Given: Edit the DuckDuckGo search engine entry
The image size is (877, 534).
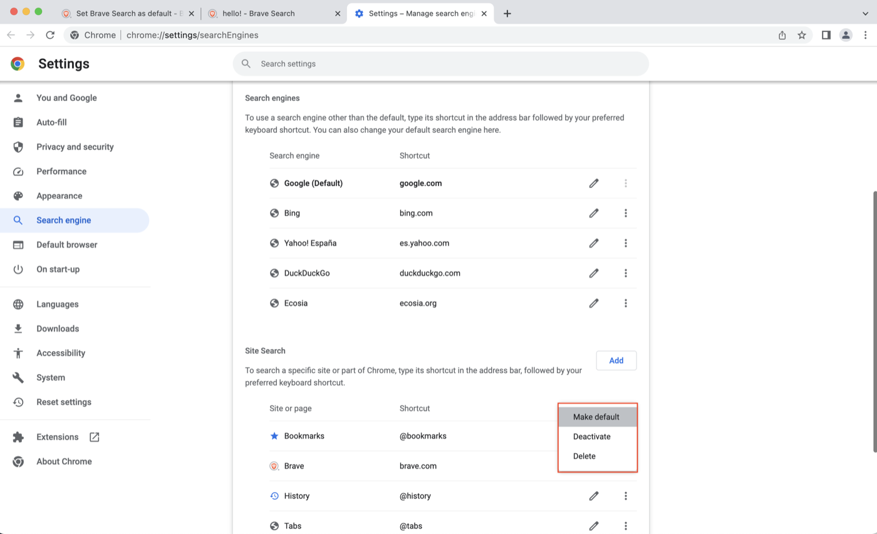Looking at the screenshot, I should point(593,273).
